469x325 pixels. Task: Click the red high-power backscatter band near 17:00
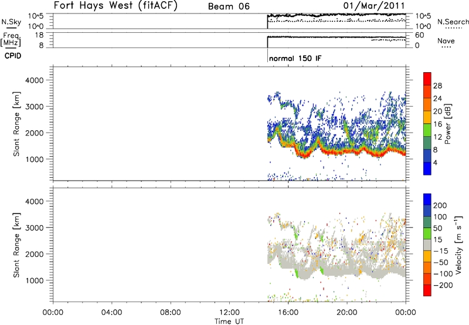tap(304, 155)
